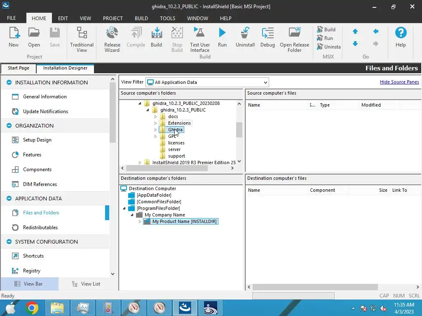Viewport: 422px width, 316px height.
Task: Expand the Extensions source folder
Action: pyautogui.click(x=155, y=123)
